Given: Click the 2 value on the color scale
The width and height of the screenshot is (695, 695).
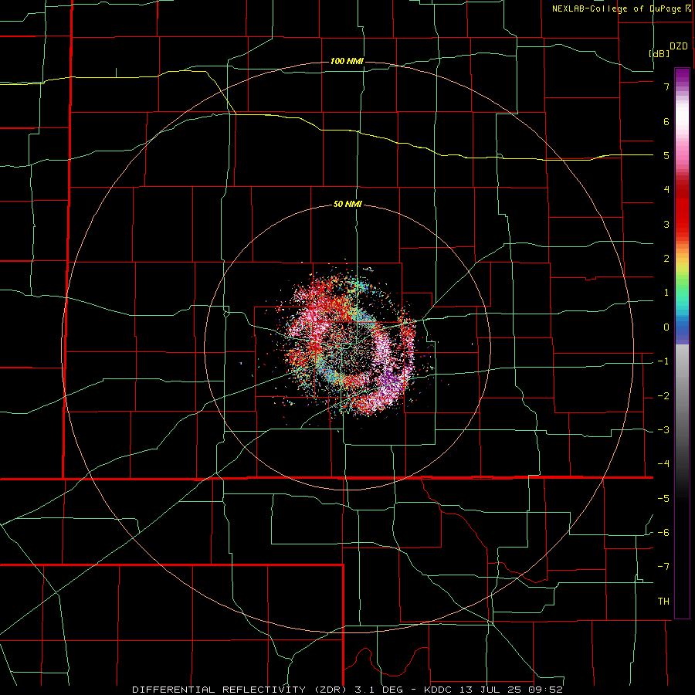Looking at the screenshot, I should click(666, 259).
